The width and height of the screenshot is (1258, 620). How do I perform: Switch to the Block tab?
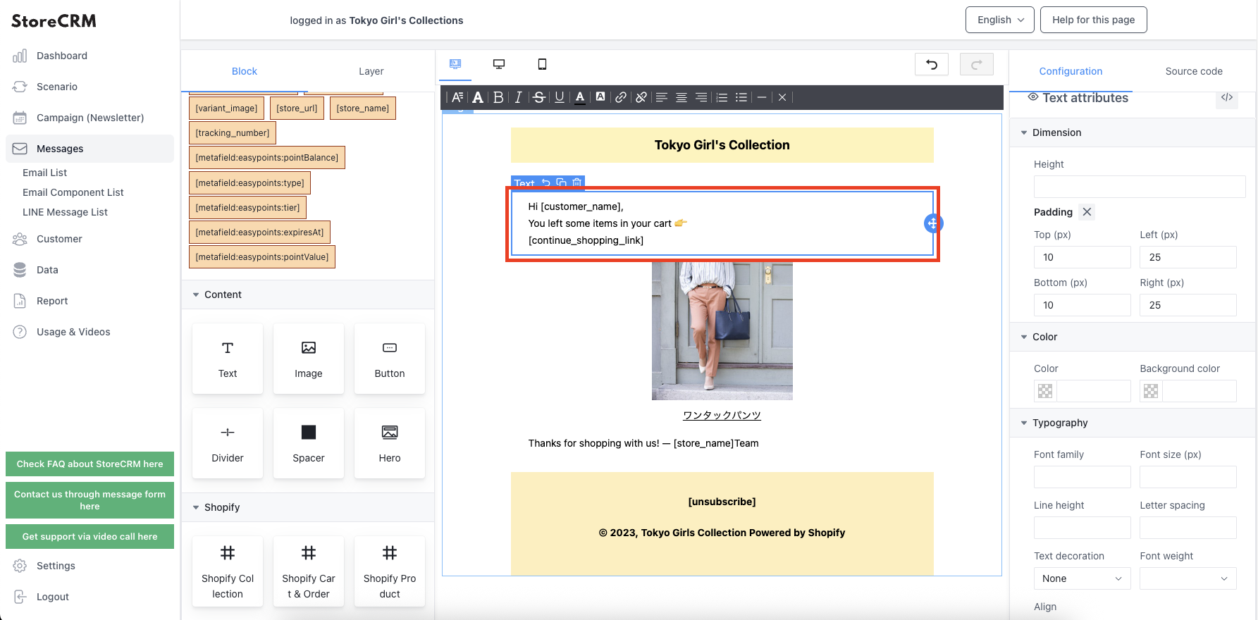245,71
